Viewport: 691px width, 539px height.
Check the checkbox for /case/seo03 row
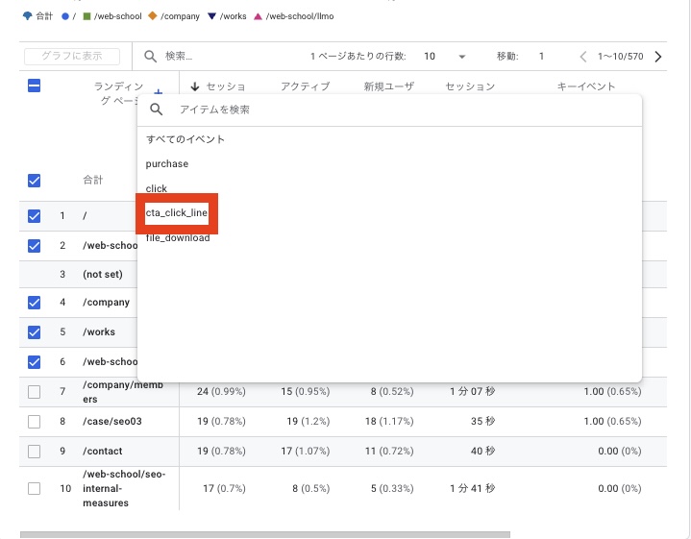[34, 422]
